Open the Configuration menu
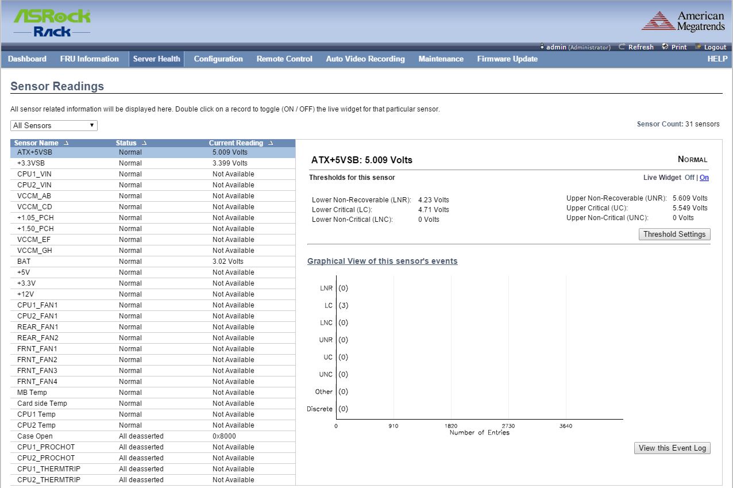 (218, 59)
